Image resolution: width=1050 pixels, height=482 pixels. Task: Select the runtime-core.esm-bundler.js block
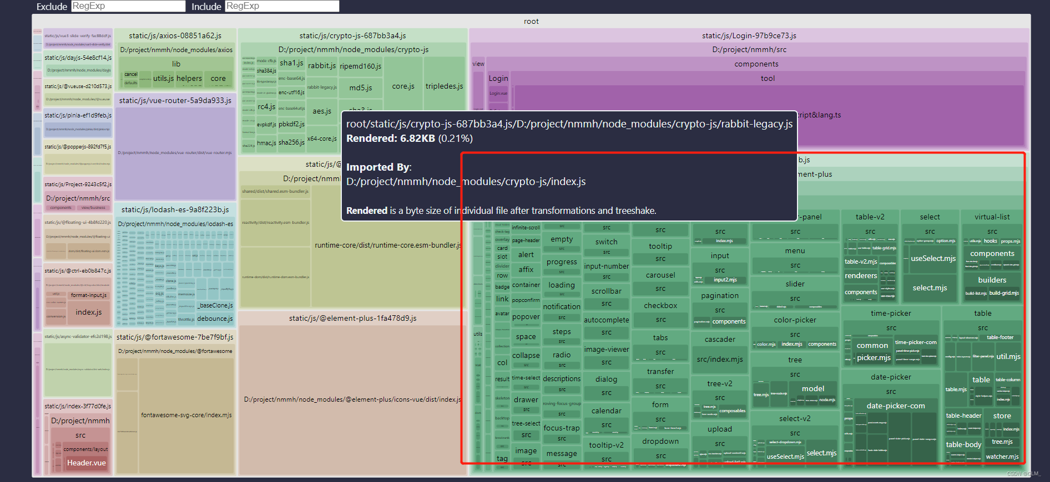pyautogui.click(x=387, y=245)
